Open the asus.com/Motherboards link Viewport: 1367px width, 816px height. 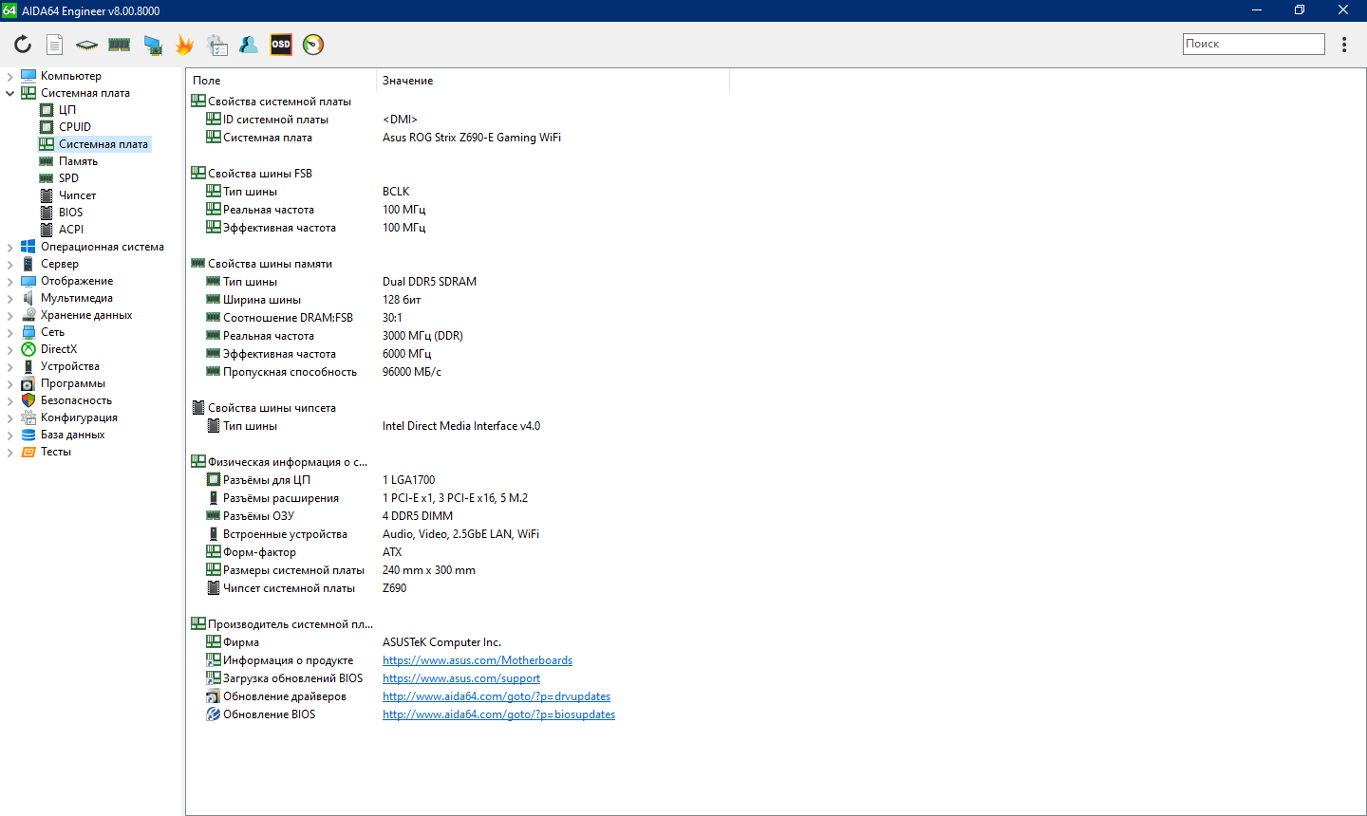coord(478,660)
